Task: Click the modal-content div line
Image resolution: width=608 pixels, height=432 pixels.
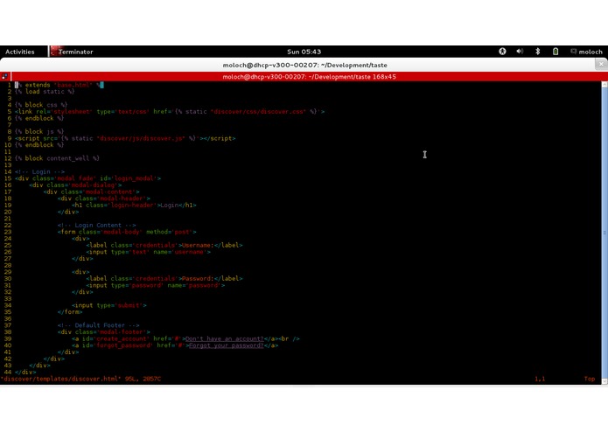Action: (x=91, y=192)
